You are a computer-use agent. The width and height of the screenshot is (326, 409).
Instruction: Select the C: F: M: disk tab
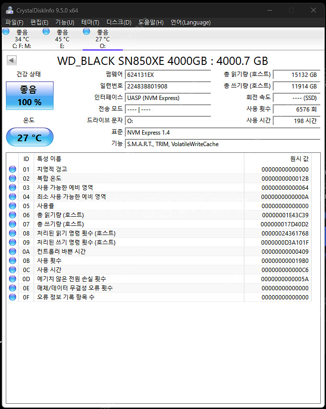(x=22, y=39)
